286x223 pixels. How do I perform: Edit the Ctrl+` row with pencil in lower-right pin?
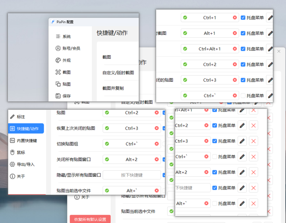pyautogui.click(x=242, y=156)
